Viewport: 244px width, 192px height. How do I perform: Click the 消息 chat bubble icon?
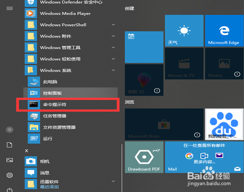pos(31,173)
